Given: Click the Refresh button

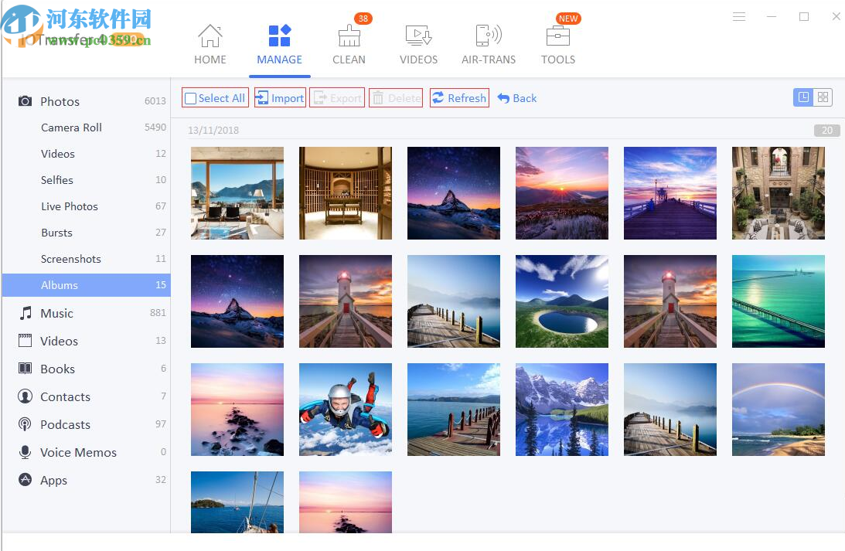Looking at the screenshot, I should (x=459, y=97).
